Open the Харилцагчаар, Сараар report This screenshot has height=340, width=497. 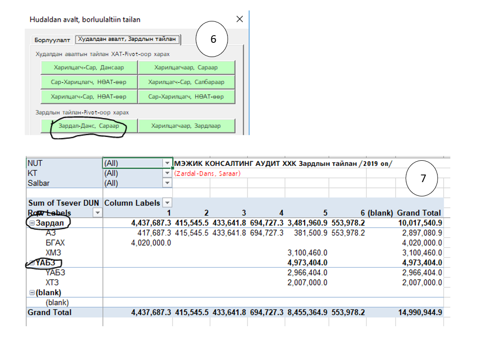[186, 68]
